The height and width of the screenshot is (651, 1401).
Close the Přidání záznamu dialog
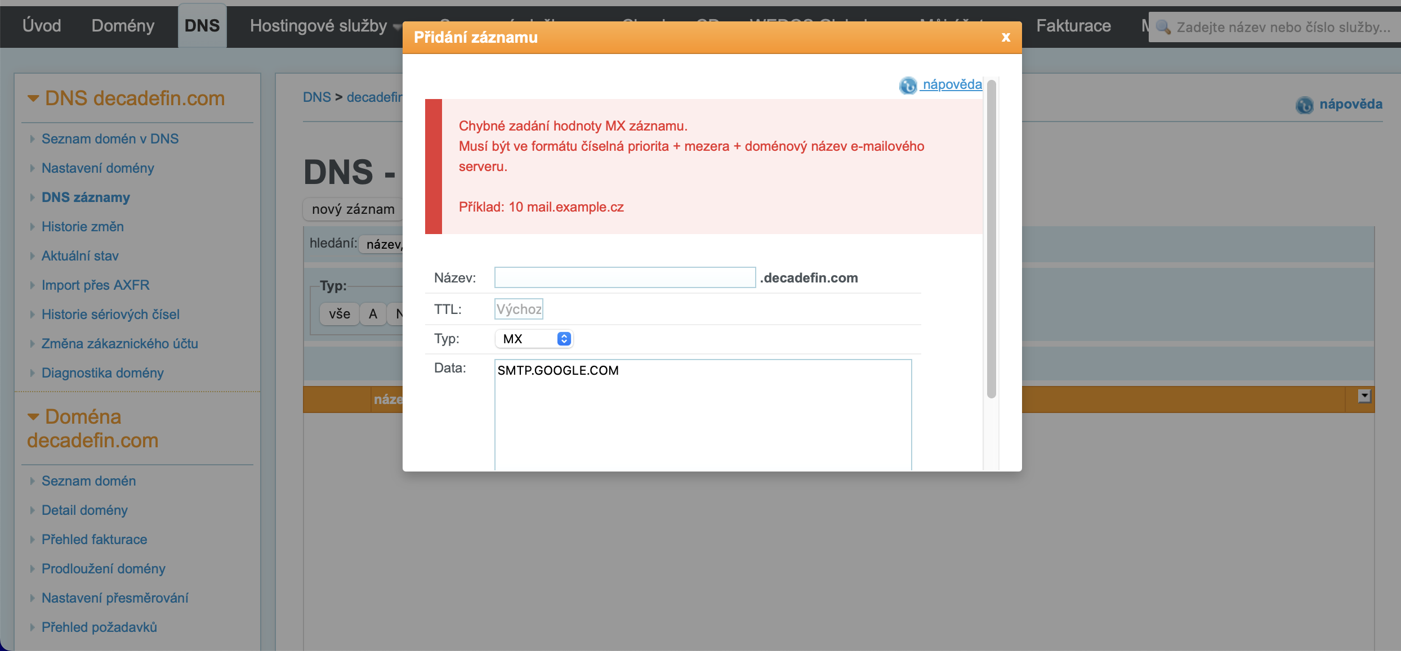coord(1006,37)
